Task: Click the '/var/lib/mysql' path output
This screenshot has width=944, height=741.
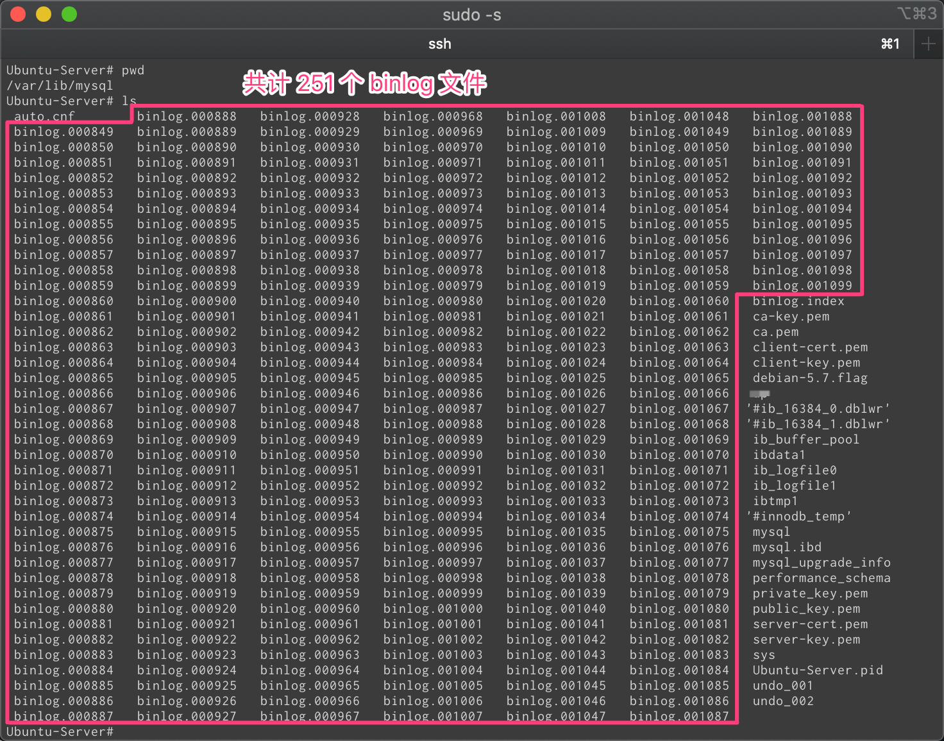Action: tap(60, 86)
